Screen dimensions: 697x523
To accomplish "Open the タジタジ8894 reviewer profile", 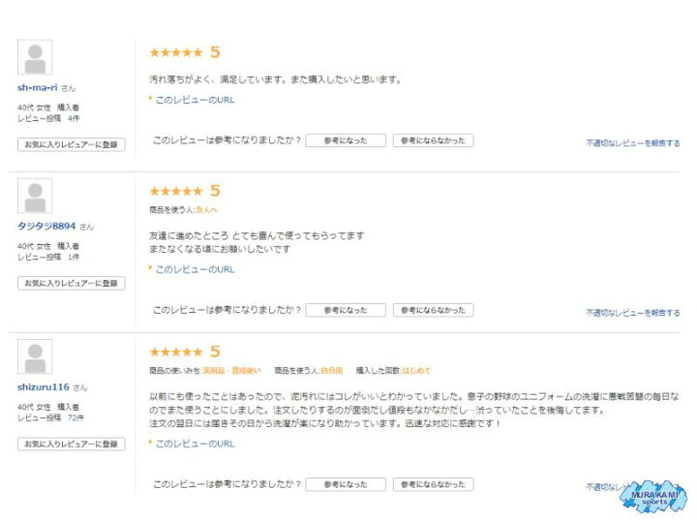I will pos(46,226).
